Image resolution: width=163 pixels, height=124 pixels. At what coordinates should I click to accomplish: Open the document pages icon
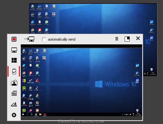click(x=14, y=93)
